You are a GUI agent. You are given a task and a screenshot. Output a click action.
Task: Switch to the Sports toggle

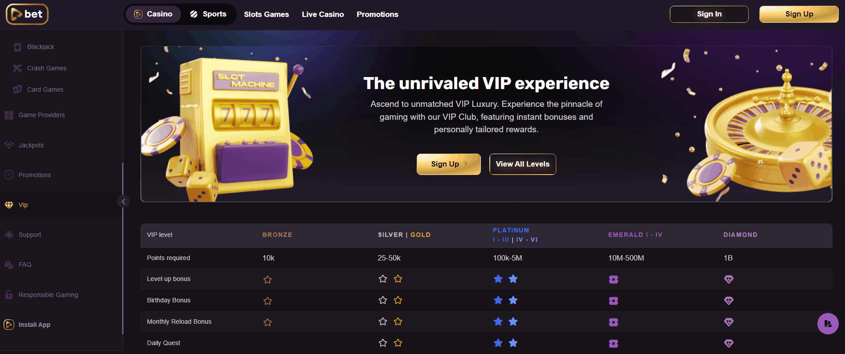[208, 14]
